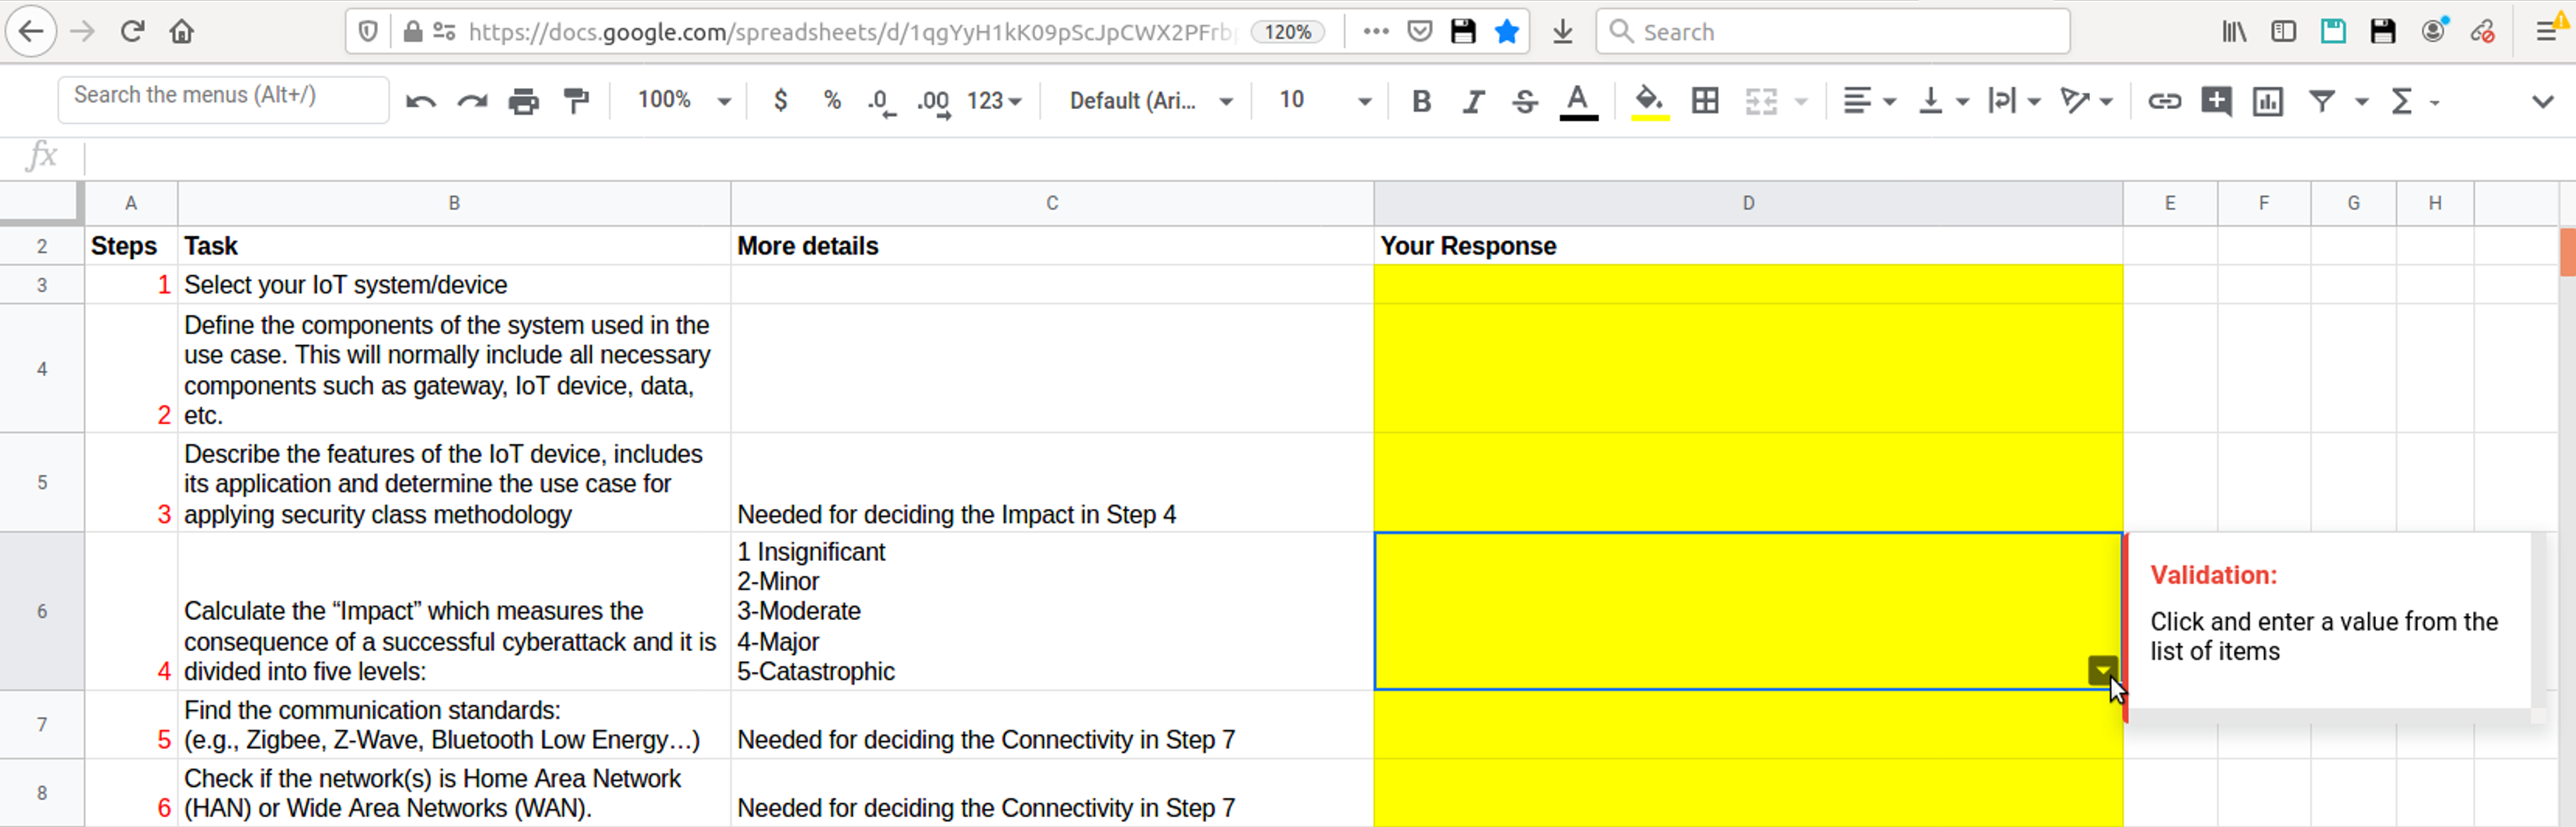Screen dimensions: 2576x827
Task: Open the functions sigma icon
Action: point(2402,100)
